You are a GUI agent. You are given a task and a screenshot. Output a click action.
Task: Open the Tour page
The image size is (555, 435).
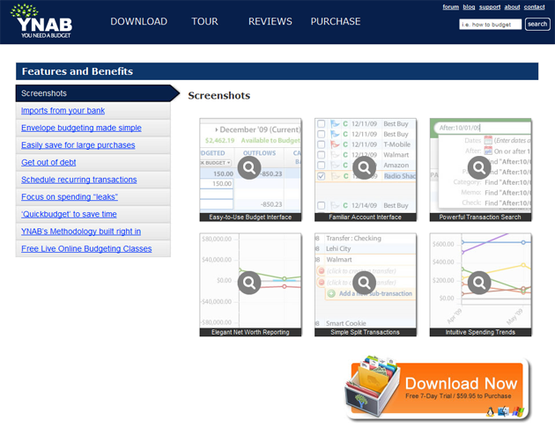[x=204, y=21]
